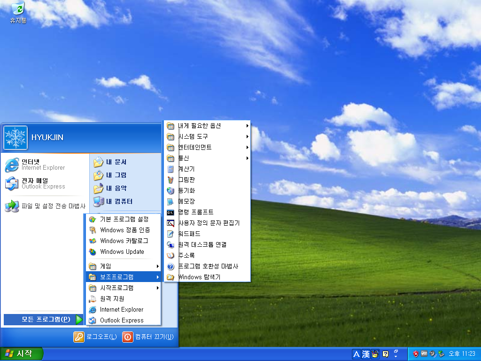Open 원격 데스크톱 연결
The width and height of the screenshot is (481, 361).
[207, 244]
